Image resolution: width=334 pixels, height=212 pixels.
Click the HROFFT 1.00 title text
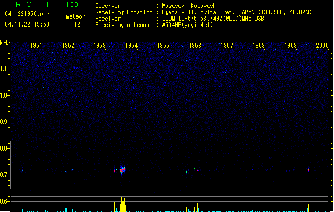42,4
